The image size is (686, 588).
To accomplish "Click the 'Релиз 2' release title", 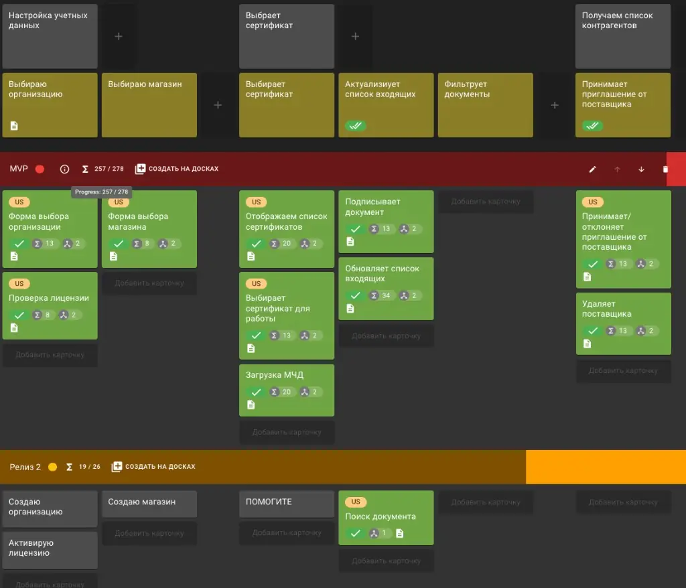I will click(25, 467).
